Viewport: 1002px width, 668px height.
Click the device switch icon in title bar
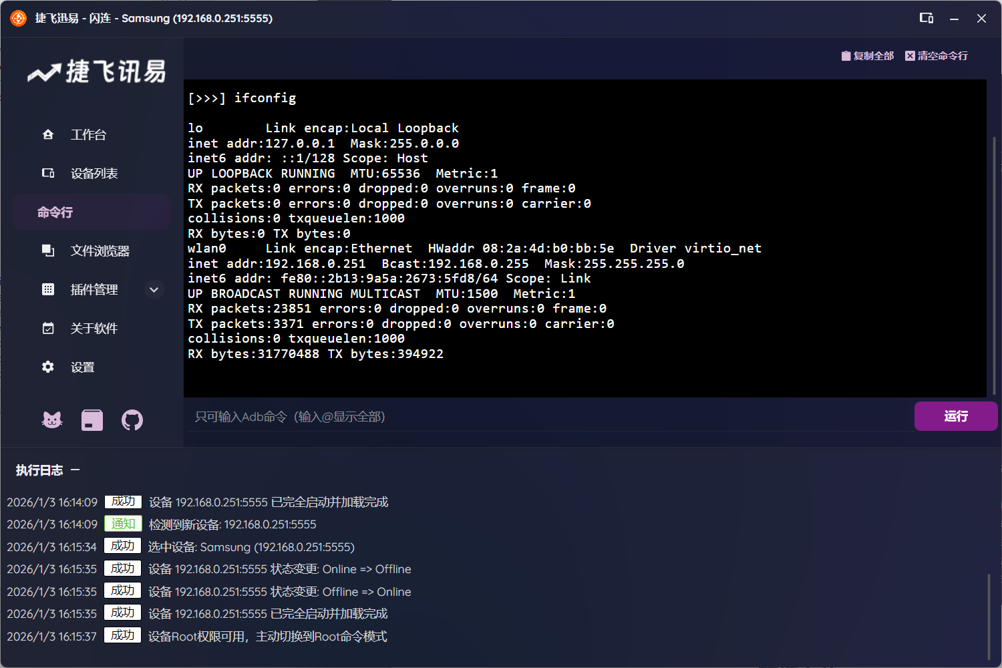click(x=926, y=18)
